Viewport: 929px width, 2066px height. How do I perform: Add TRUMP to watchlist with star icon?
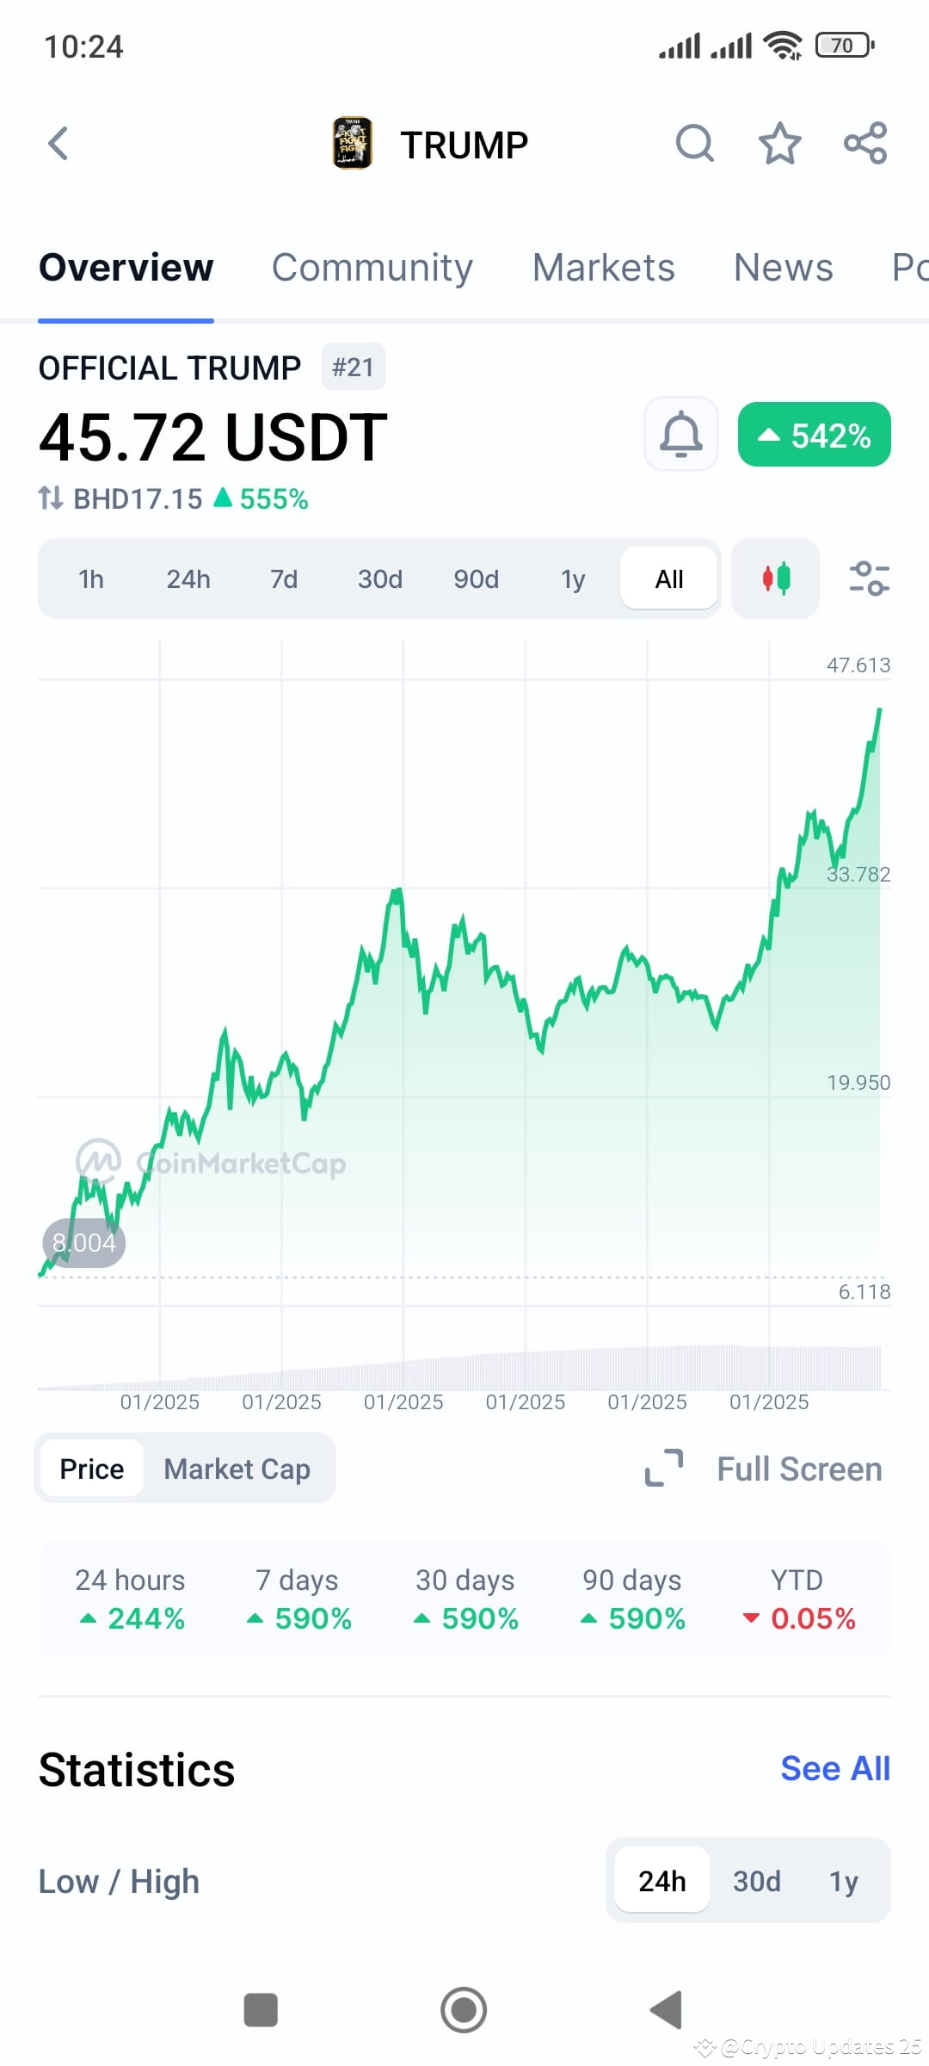click(x=779, y=144)
